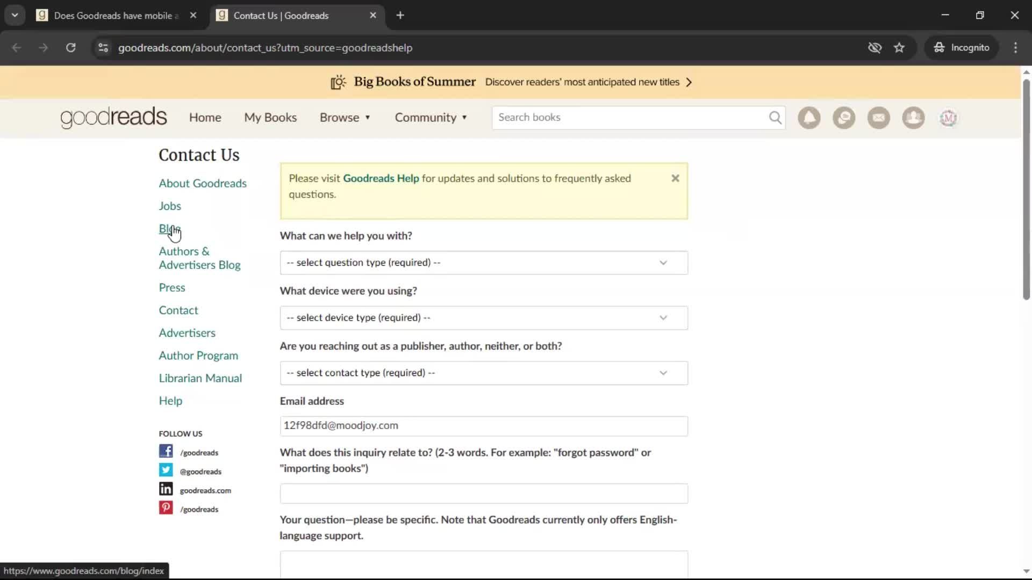The width and height of the screenshot is (1032, 580).
Task: Click the inquiry relate-to text field
Action: pyautogui.click(x=484, y=494)
